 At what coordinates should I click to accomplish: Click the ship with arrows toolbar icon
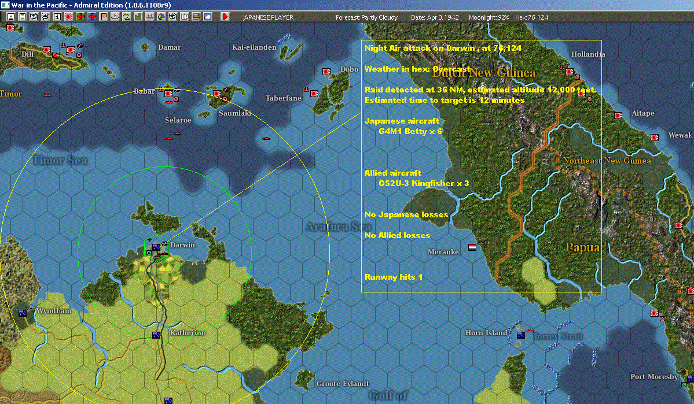pos(149,17)
